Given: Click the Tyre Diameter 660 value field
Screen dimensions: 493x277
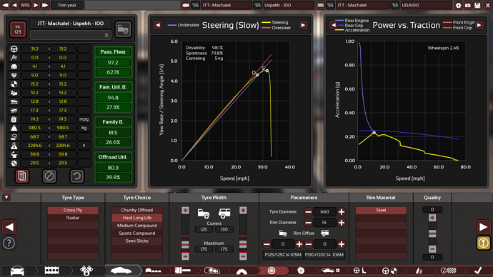Looking at the screenshot, I should coord(325,211).
